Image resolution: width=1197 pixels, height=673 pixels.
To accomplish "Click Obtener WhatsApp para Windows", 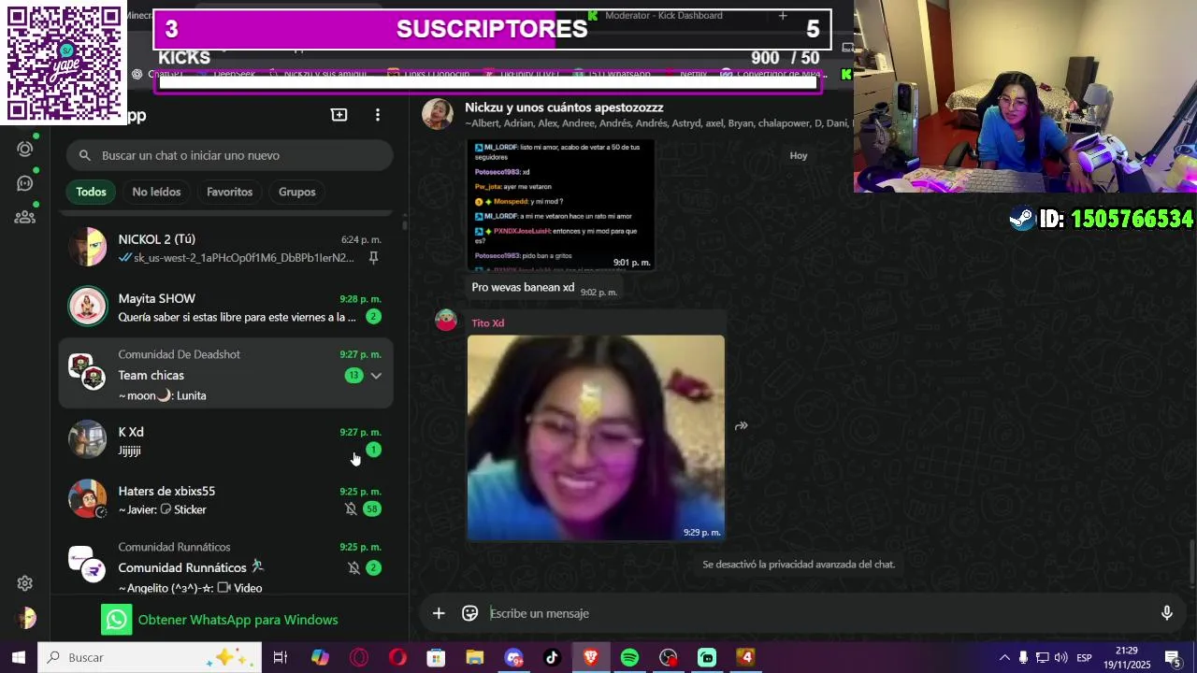I will coord(238,620).
